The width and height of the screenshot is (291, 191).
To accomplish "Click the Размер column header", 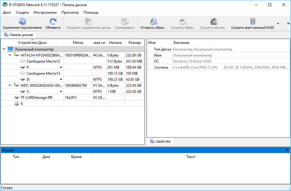I will coord(134,43).
